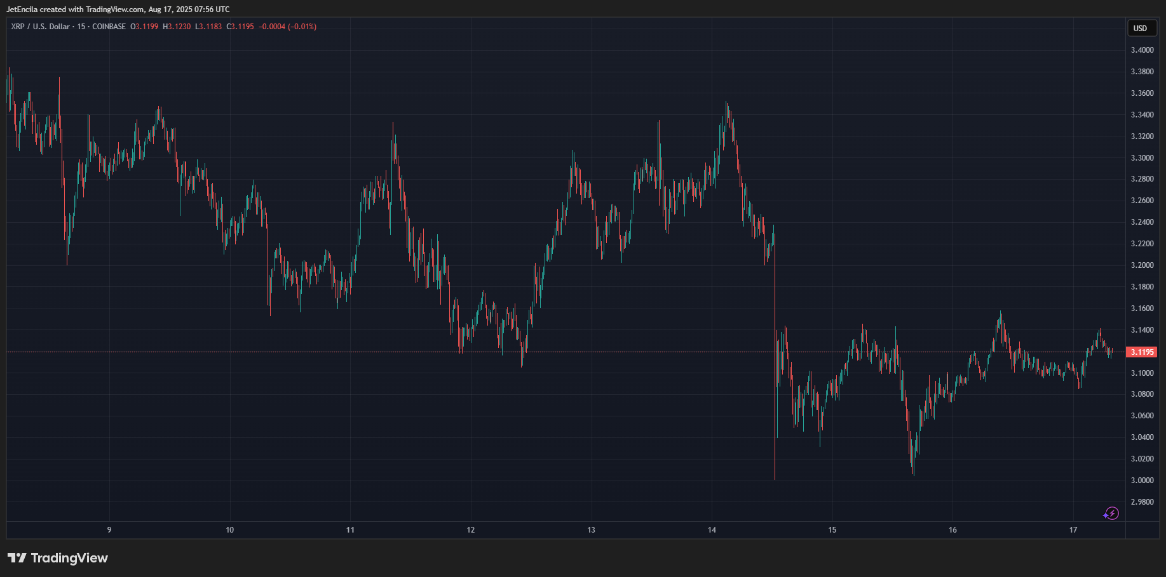Open the USD currency selector

pyautogui.click(x=1141, y=28)
